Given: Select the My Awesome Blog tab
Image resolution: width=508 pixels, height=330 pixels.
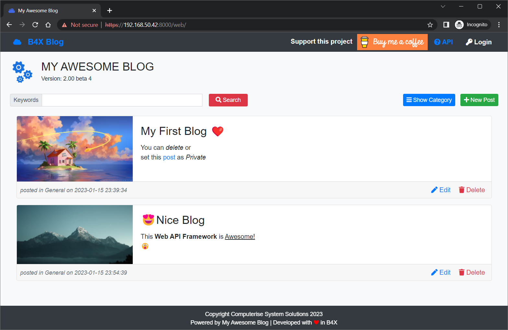Looking at the screenshot, I should 52,11.
